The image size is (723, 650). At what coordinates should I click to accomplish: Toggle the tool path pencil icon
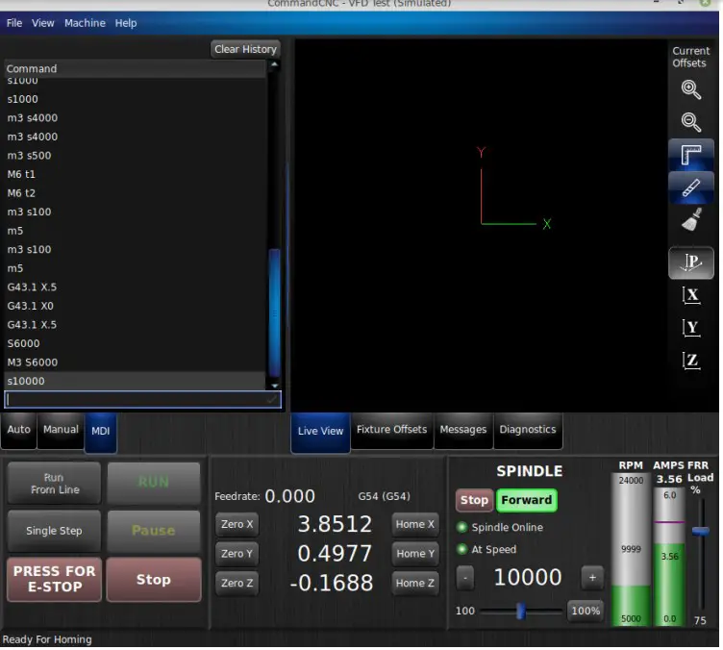point(690,187)
